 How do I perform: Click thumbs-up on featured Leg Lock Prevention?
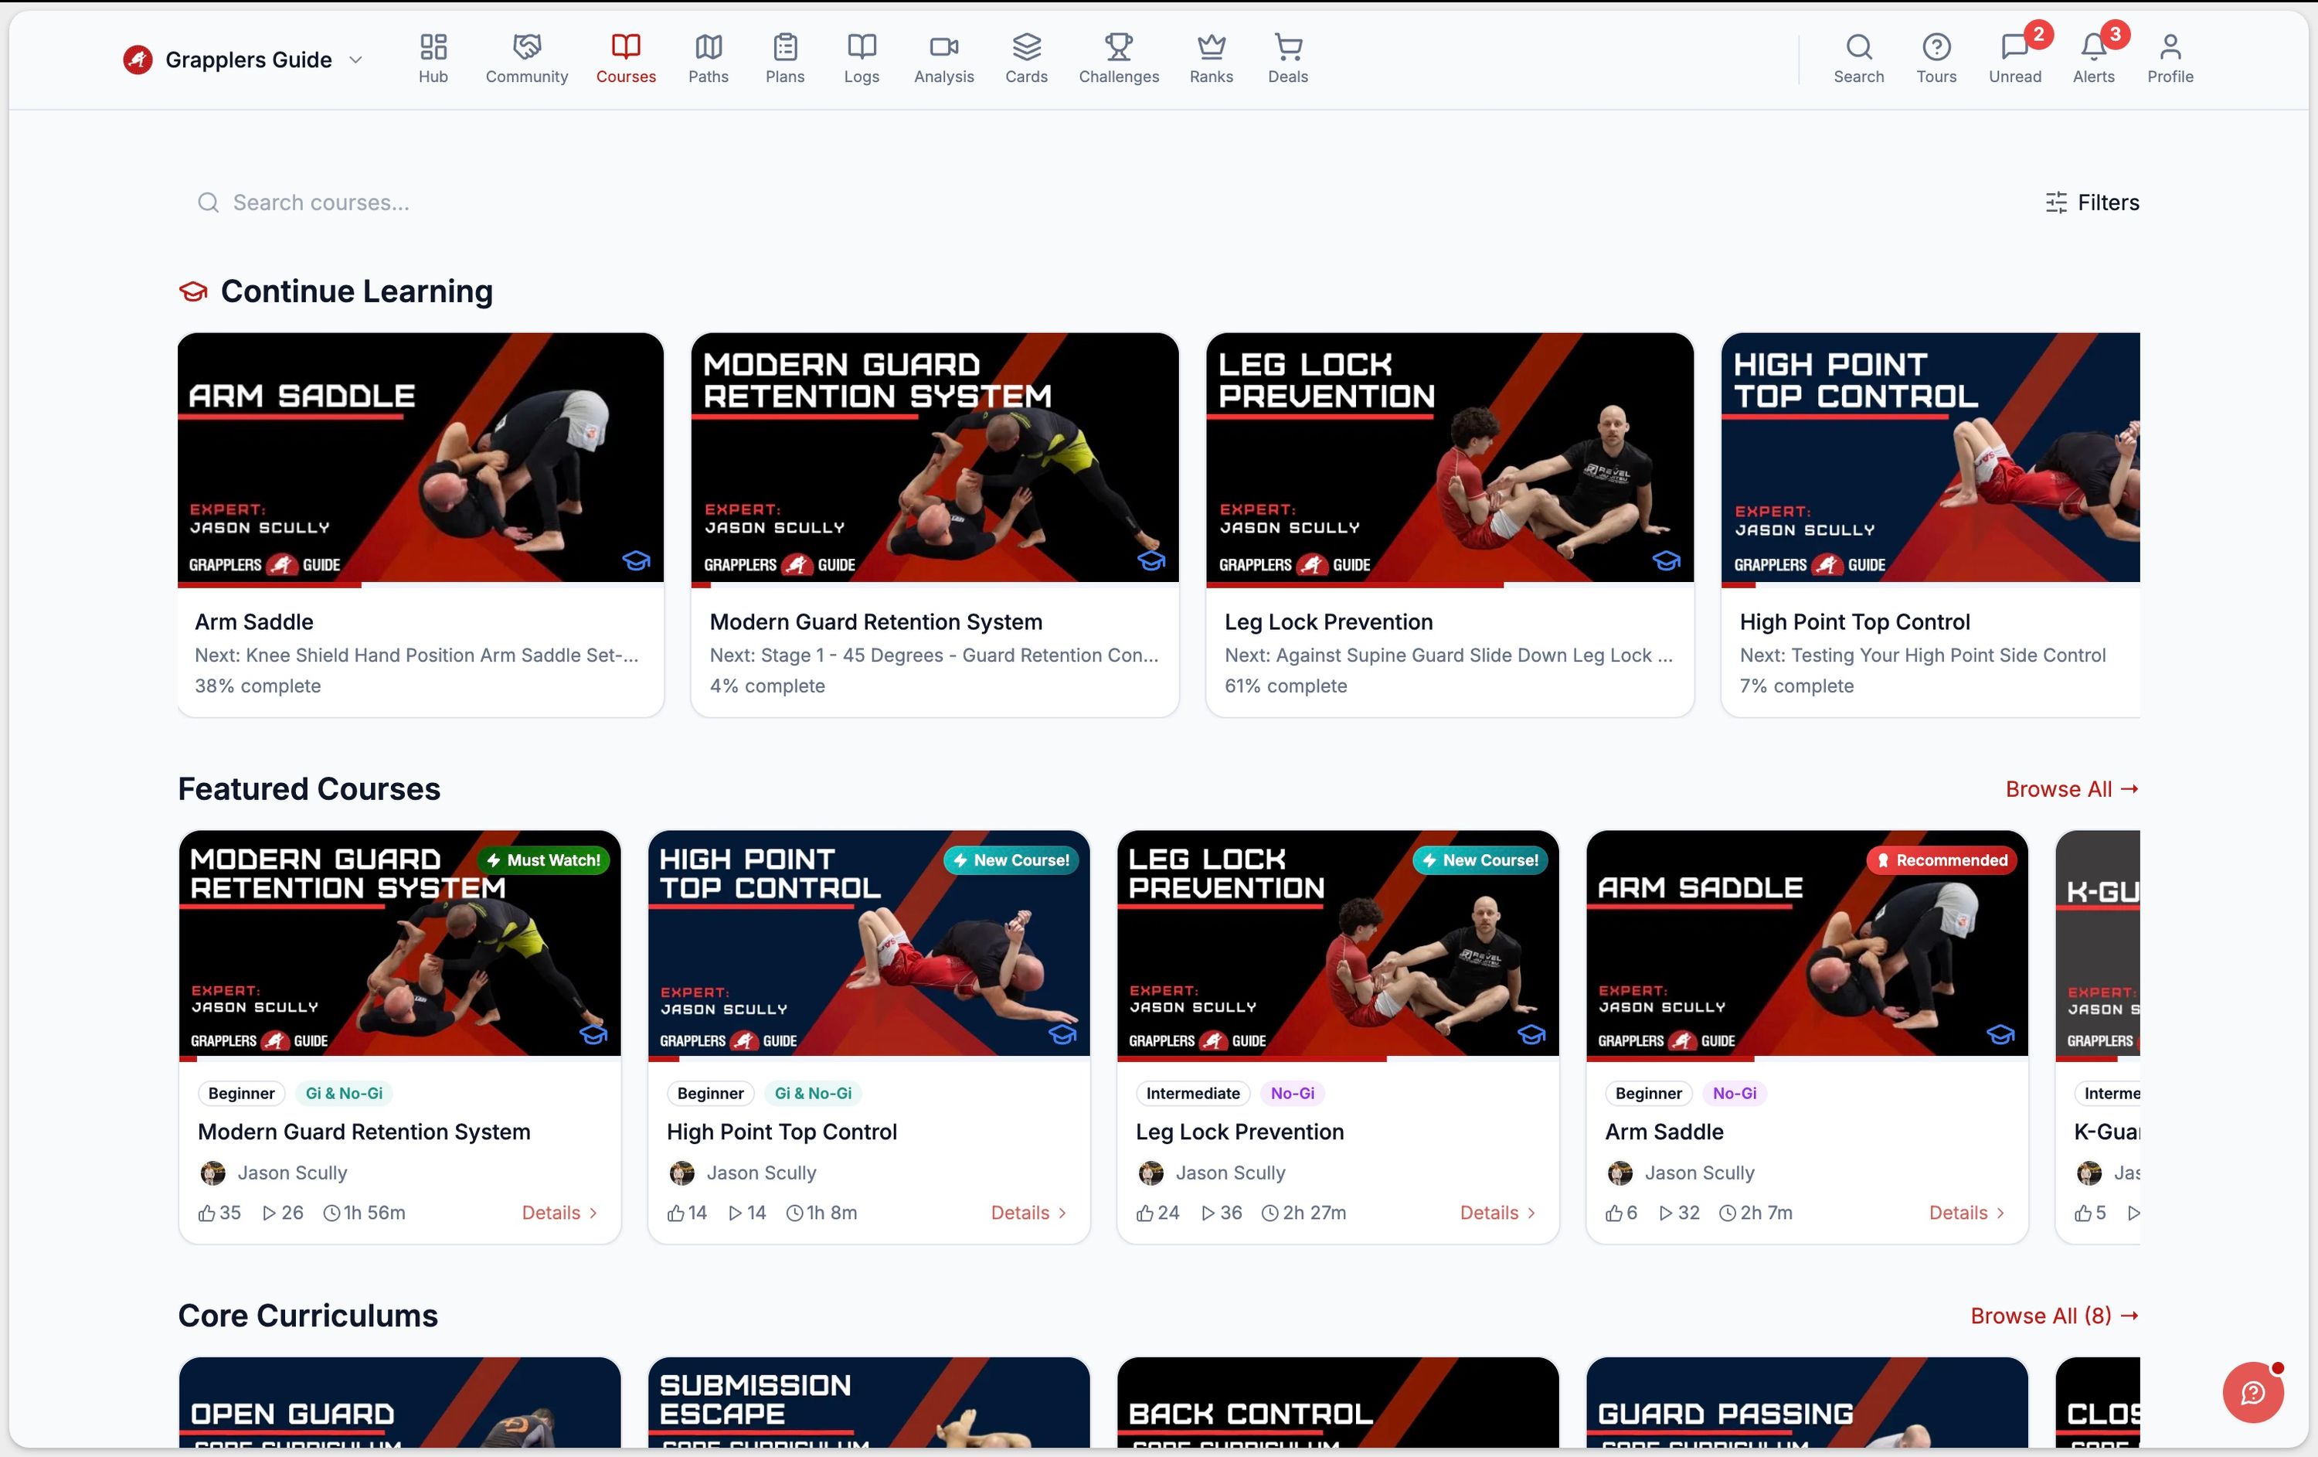(1144, 1213)
